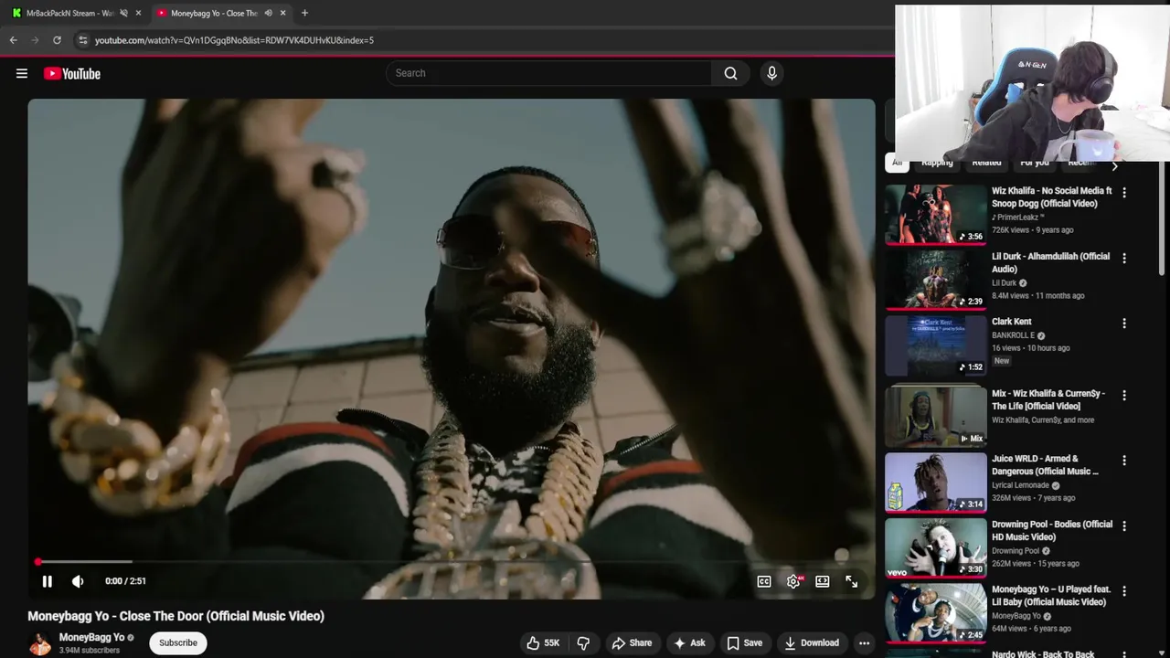Seek on the video progress bar

452,561
